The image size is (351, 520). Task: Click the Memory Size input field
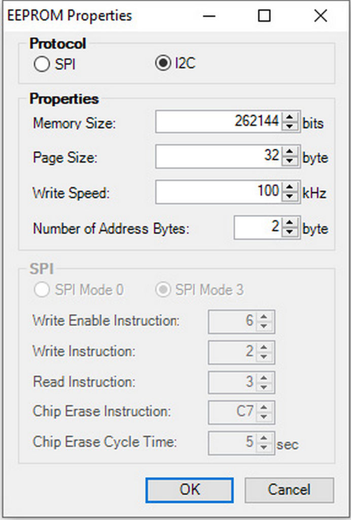point(219,122)
